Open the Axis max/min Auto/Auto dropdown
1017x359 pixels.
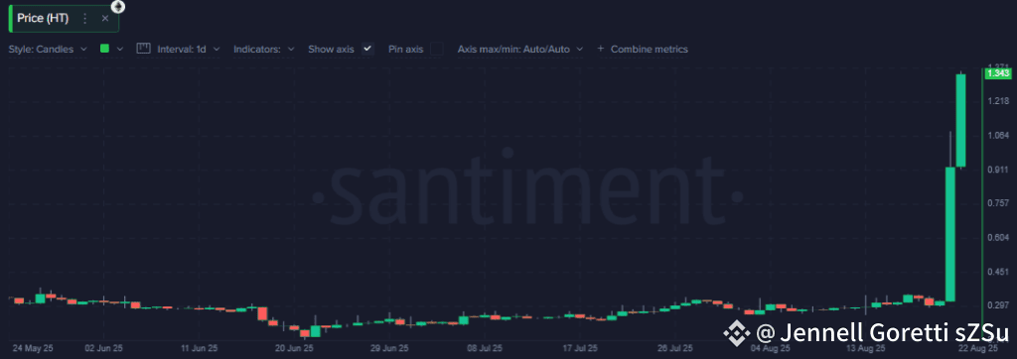point(520,49)
